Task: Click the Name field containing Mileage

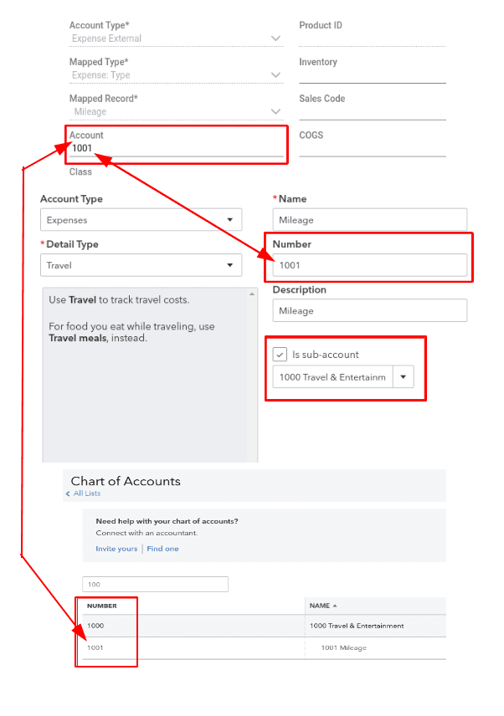Action: 369,220
